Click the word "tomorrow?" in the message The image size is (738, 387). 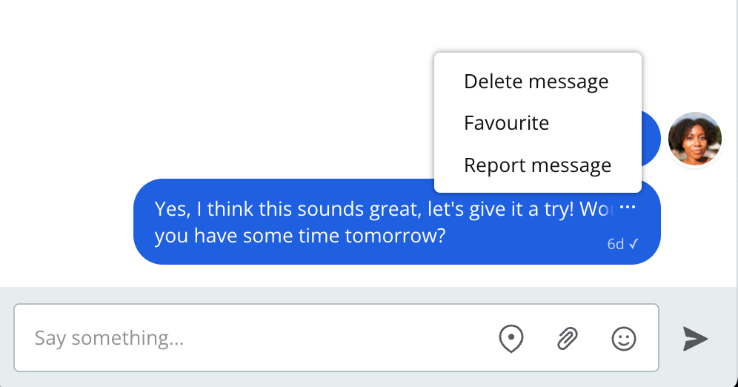point(396,236)
